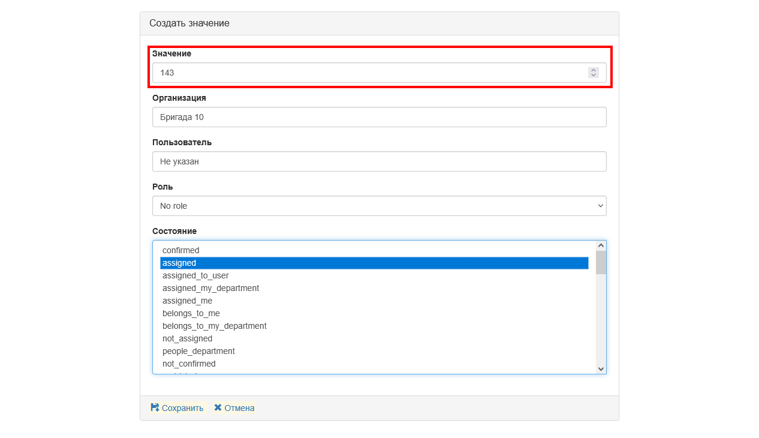
Task: Select confirmed in the Состояние list
Action: pyautogui.click(x=180, y=250)
